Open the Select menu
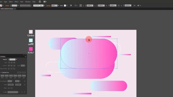Image resolution: width=173 pixels, height=97 pixels. [11, 2]
